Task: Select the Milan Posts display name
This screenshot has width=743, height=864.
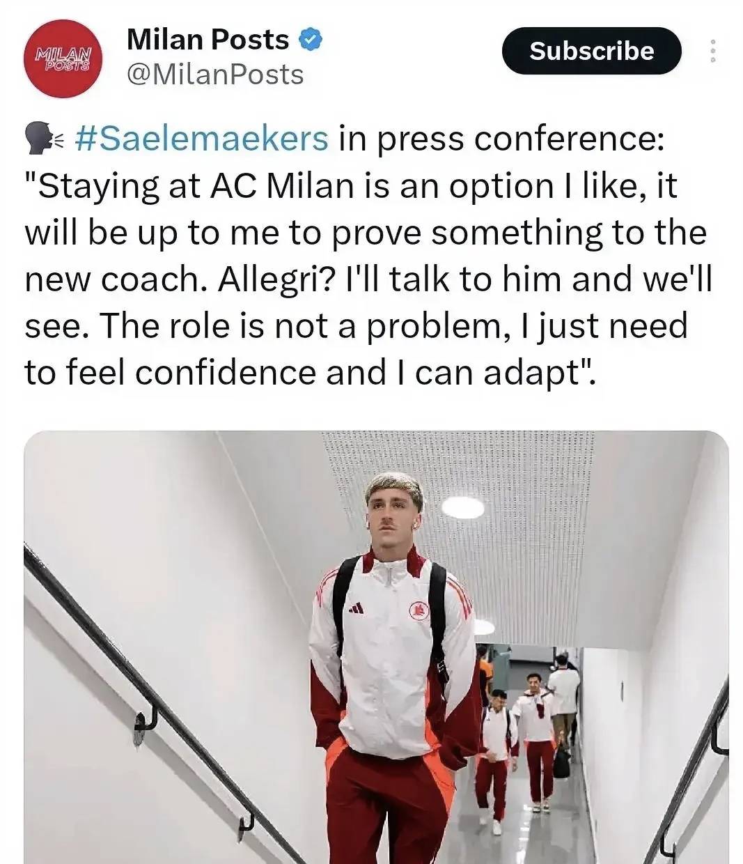Action: (208, 40)
